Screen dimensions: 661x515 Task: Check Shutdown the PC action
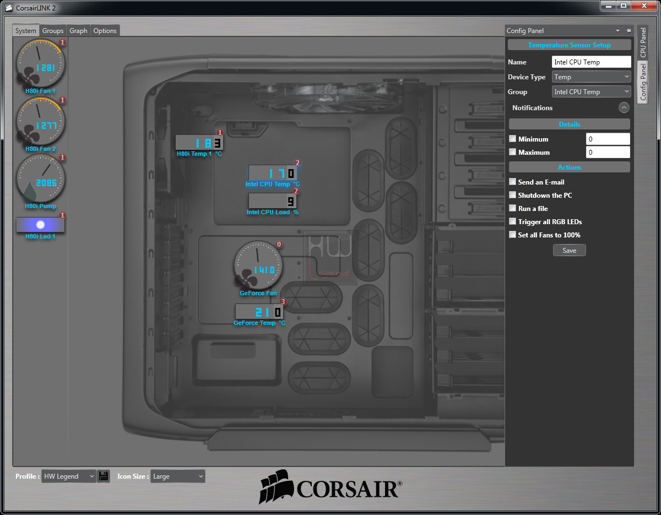coord(513,195)
